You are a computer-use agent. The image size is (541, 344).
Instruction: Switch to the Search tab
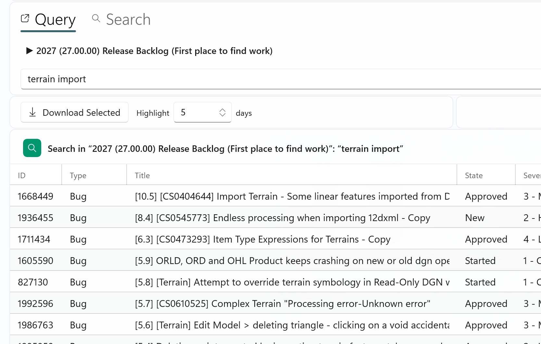pos(128,20)
